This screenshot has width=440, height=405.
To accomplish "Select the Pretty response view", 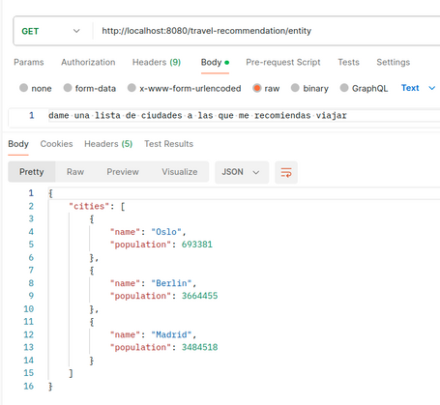I will click(32, 172).
